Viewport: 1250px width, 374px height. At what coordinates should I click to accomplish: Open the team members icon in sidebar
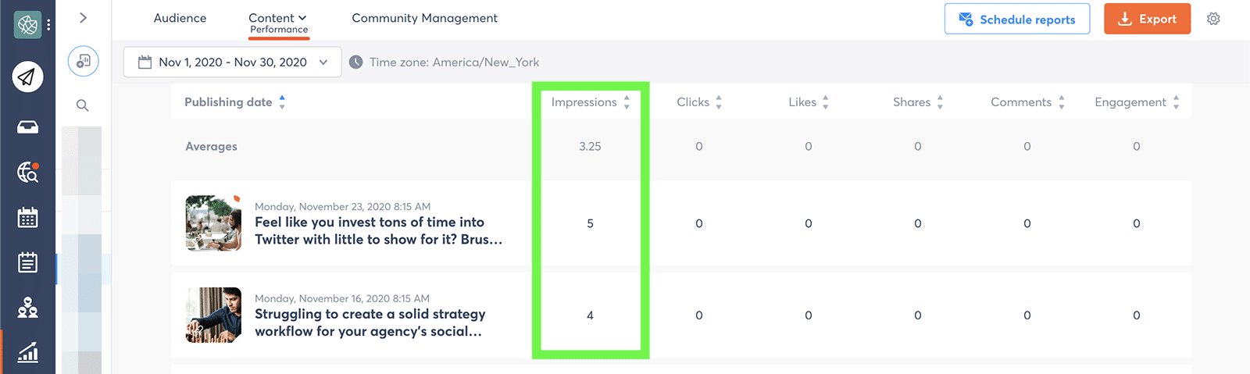[x=27, y=308]
